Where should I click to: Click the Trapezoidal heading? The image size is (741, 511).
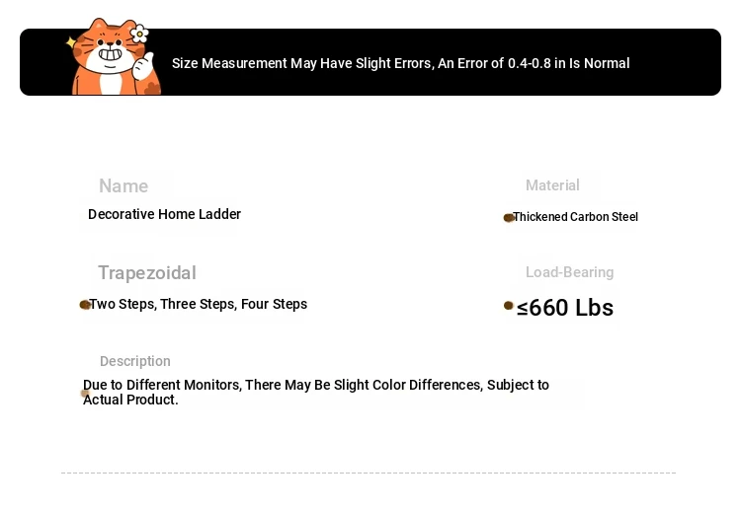[147, 273]
